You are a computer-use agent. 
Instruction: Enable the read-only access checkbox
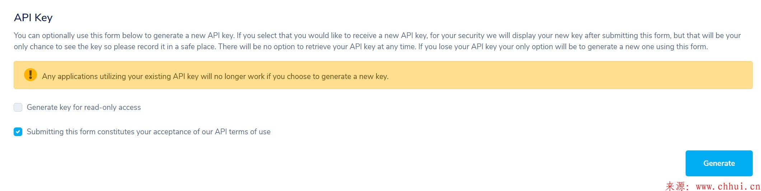tap(18, 107)
